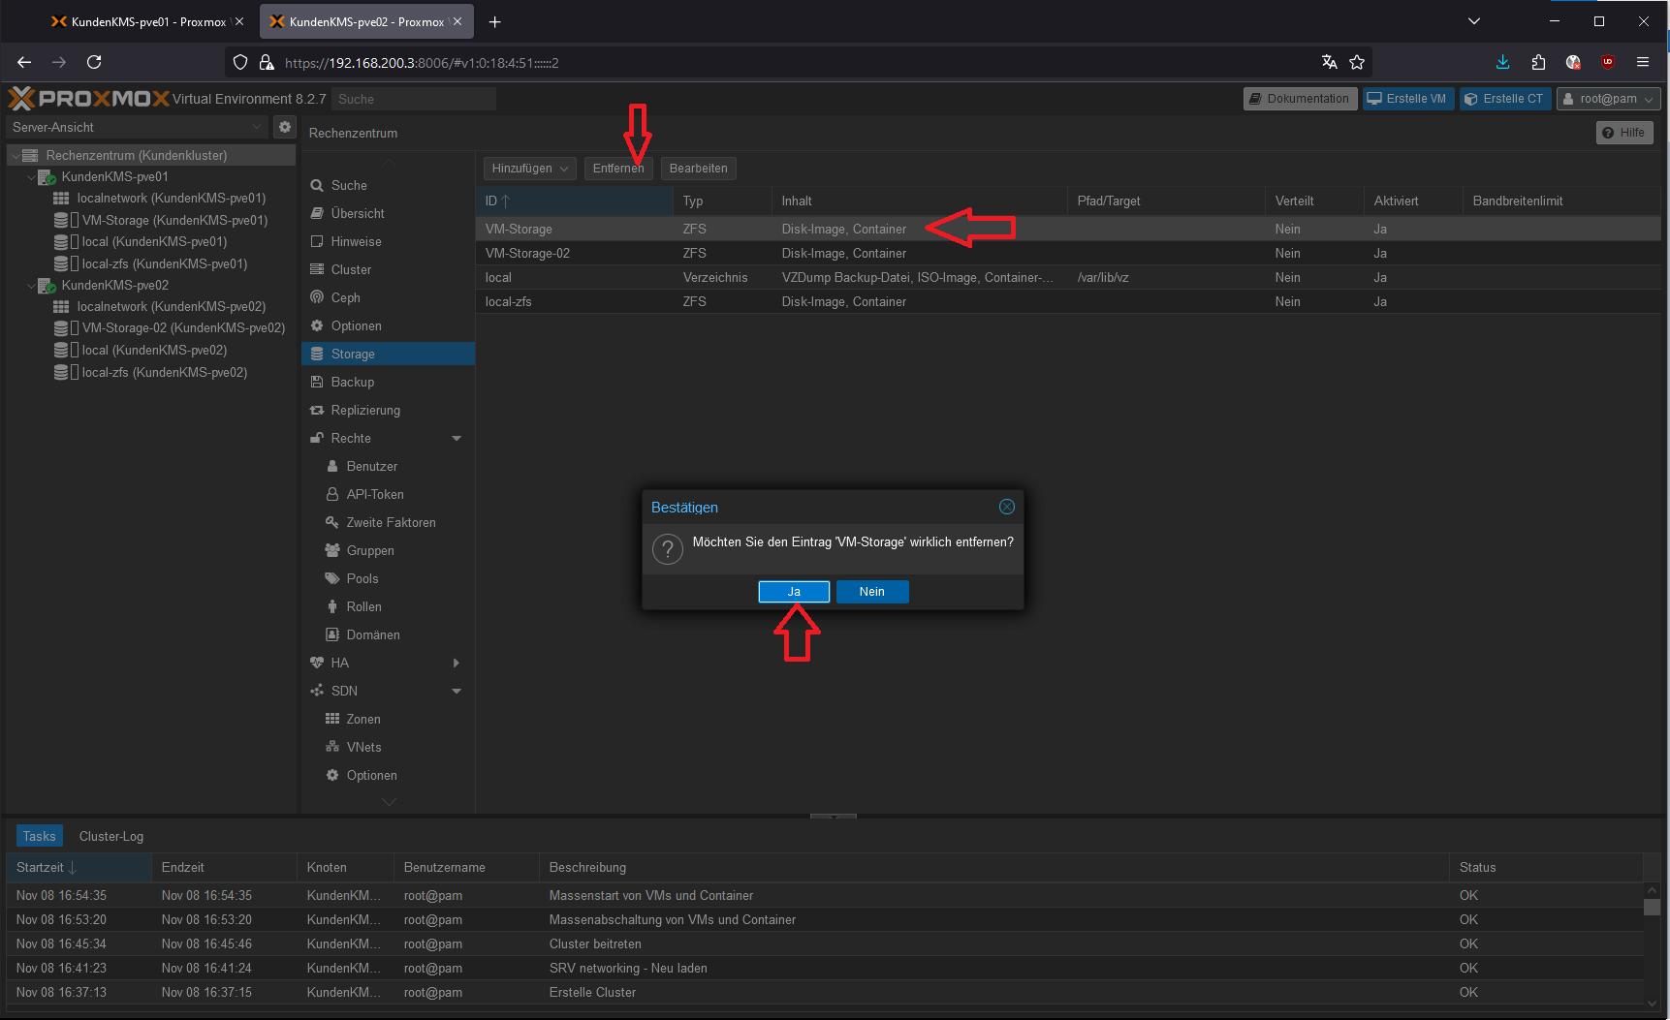Expand the HA submenu arrow
This screenshot has width=1670, height=1020.
(x=457, y=663)
